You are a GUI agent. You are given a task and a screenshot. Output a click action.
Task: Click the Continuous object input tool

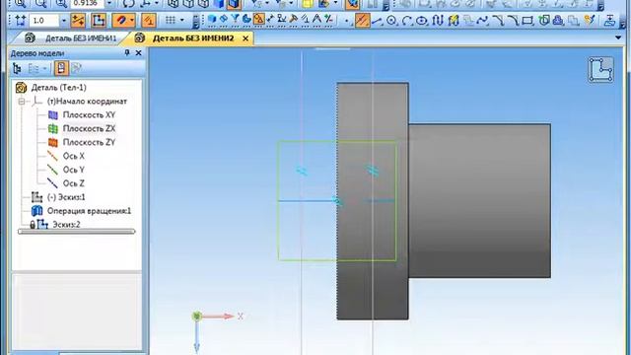[x=438, y=20]
